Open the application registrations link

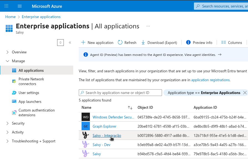(210, 80)
